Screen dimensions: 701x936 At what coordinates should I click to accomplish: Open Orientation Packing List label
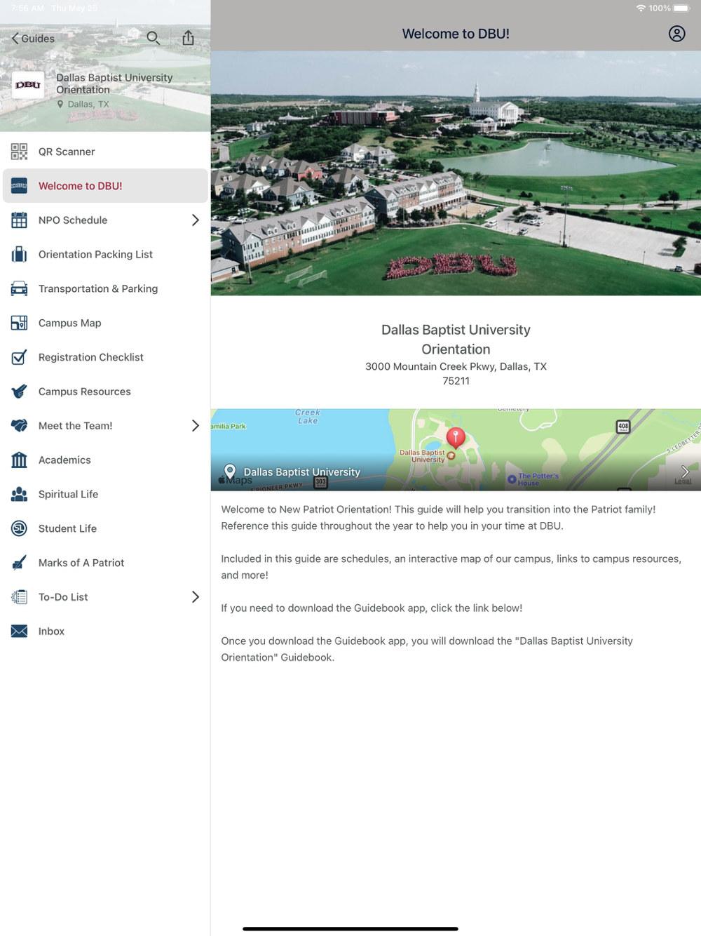coord(95,255)
